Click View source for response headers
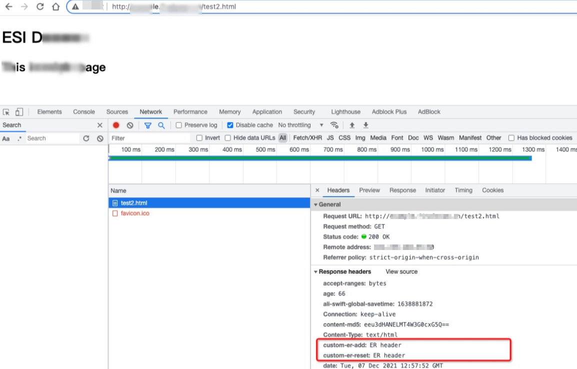This screenshot has height=369, width=577. click(x=401, y=272)
